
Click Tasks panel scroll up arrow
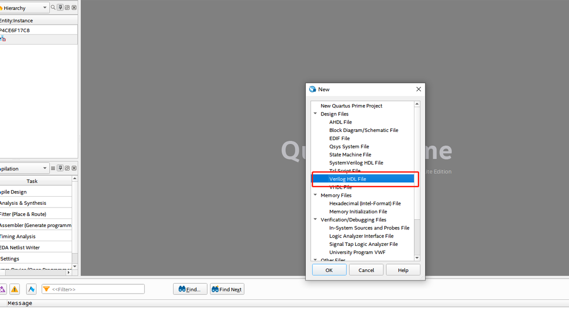[x=74, y=179]
